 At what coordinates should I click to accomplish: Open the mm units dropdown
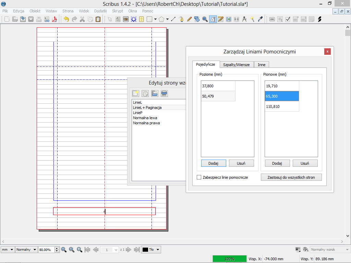pos(8,250)
